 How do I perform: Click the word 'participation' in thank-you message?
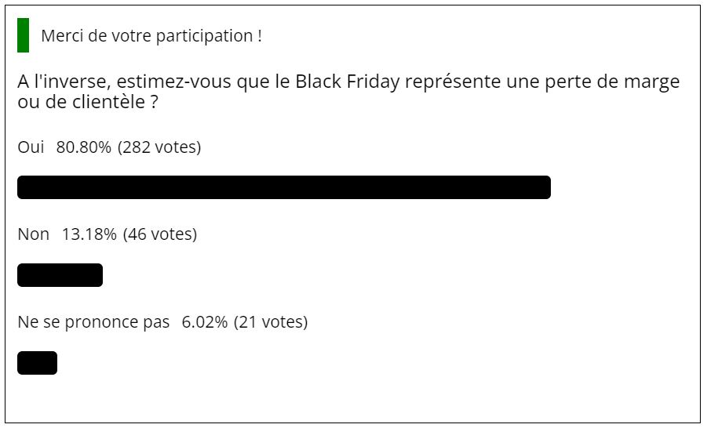pyautogui.click(x=205, y=37)
